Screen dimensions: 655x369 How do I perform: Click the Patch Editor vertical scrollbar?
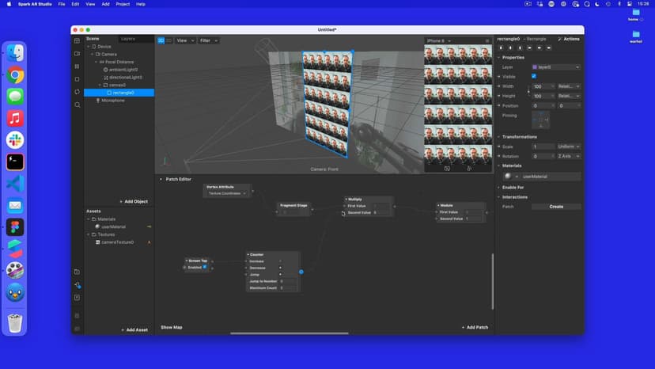tap(493, 281)
